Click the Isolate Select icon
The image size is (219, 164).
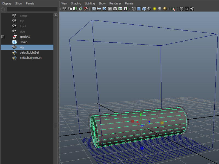pyautogui.click(x=173, y=9)
